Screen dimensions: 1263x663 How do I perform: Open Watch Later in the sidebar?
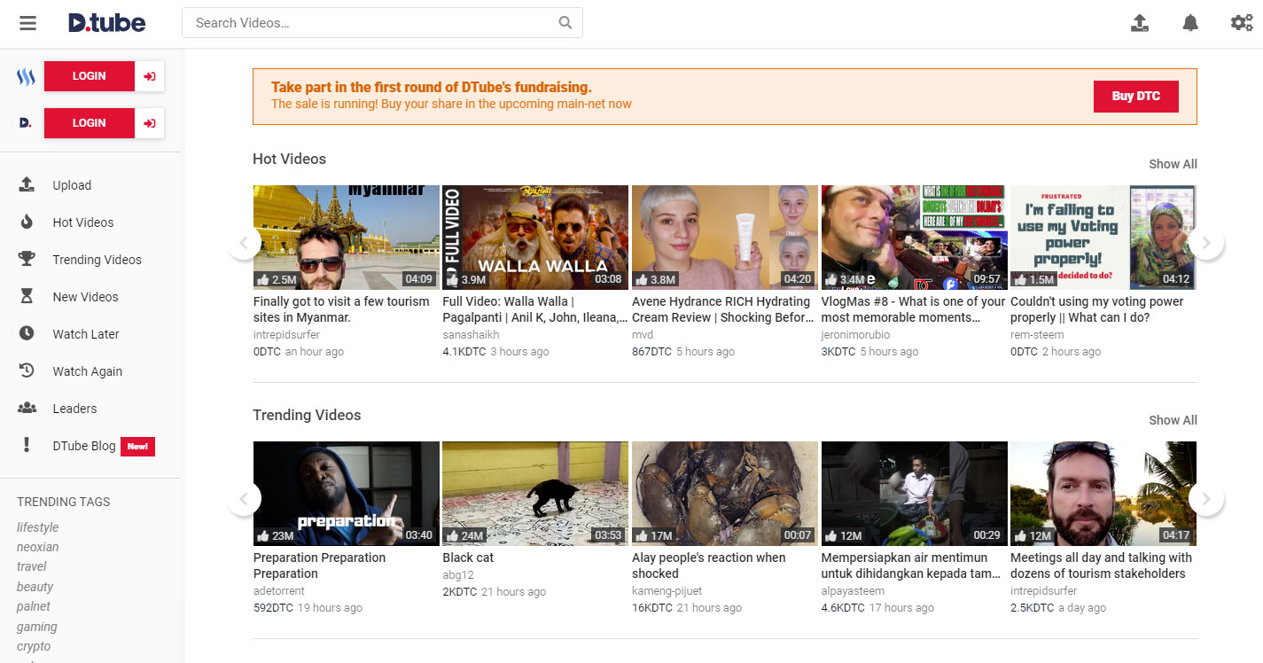coord(86,334)
